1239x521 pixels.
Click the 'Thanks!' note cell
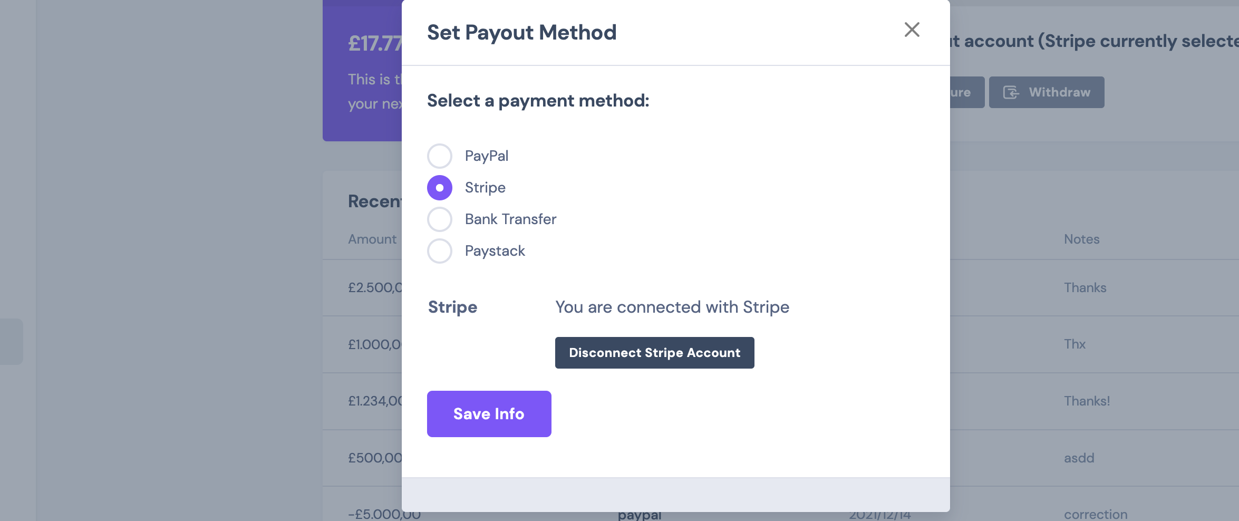1087,401
